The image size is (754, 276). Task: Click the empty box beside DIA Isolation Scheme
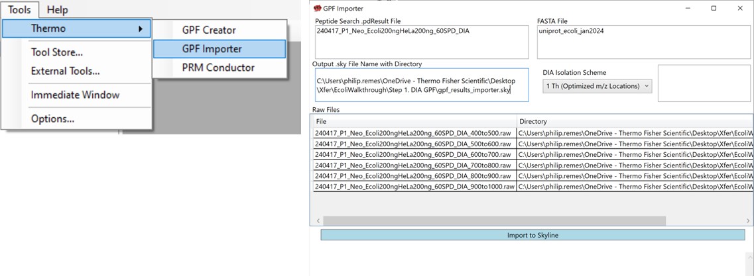point(704,83)
